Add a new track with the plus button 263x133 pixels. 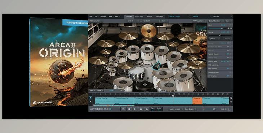(122, 91)
